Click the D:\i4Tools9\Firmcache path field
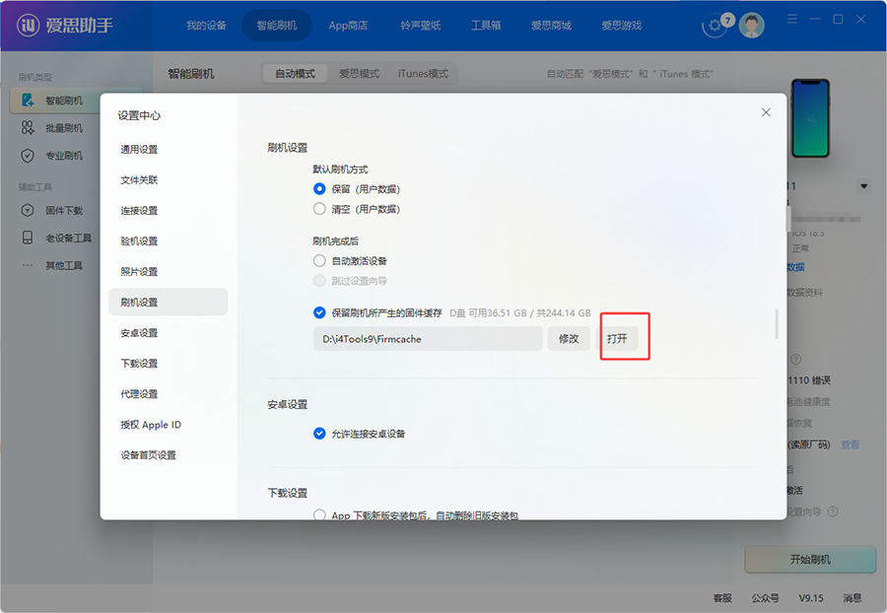This screenshot has width=887, height=613. click(429, 339)
